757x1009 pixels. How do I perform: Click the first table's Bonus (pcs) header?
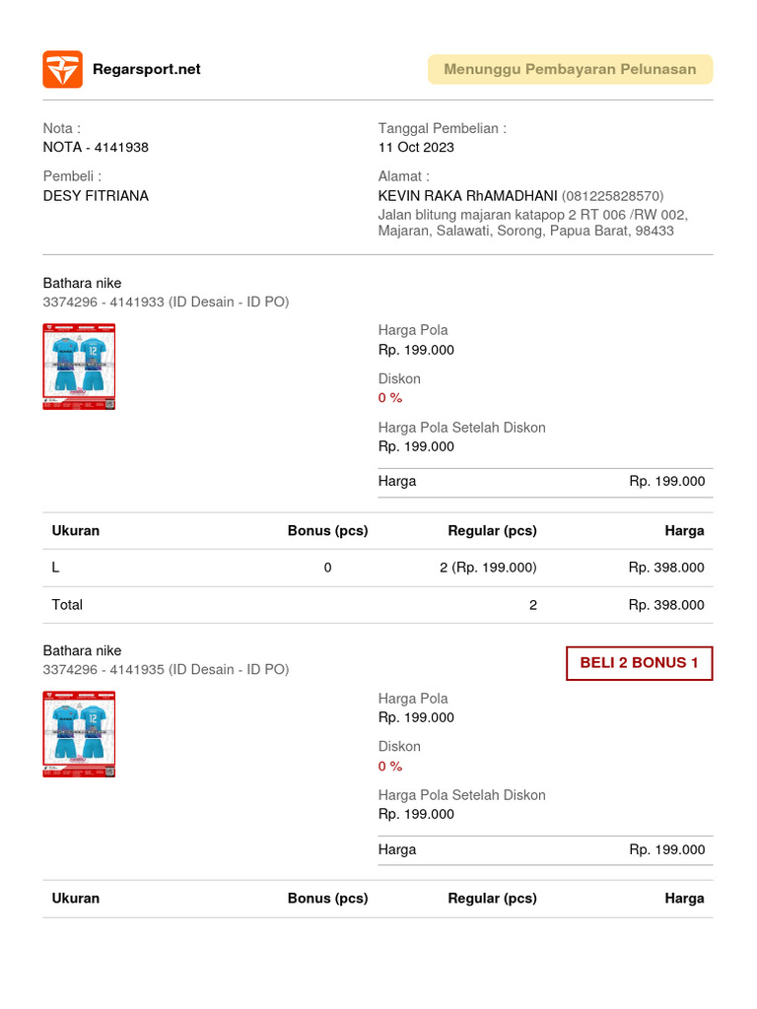point(327,531)
